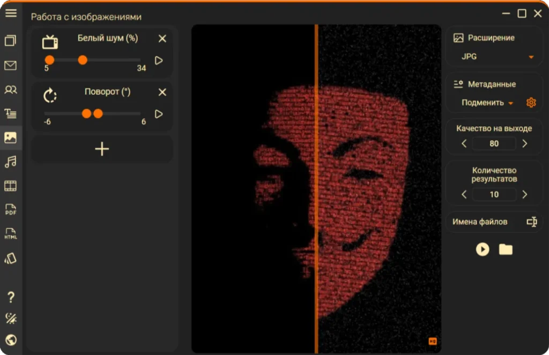Add a new effect with plus button
The image size is (549, 355).
102,149
